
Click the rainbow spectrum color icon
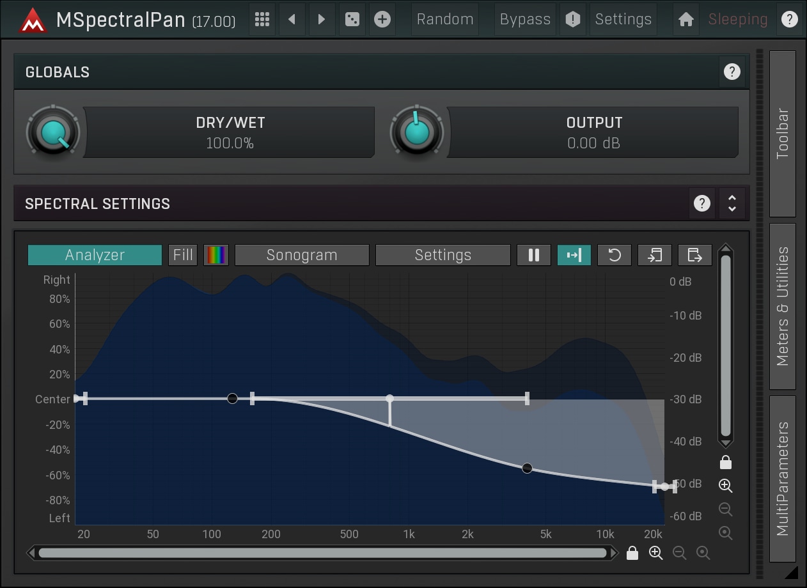215,255
